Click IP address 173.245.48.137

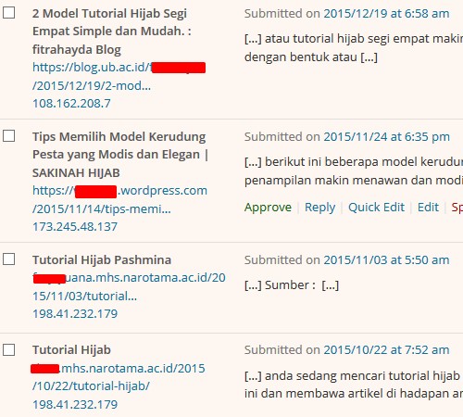pyautogui.click(x=75, y=227)
